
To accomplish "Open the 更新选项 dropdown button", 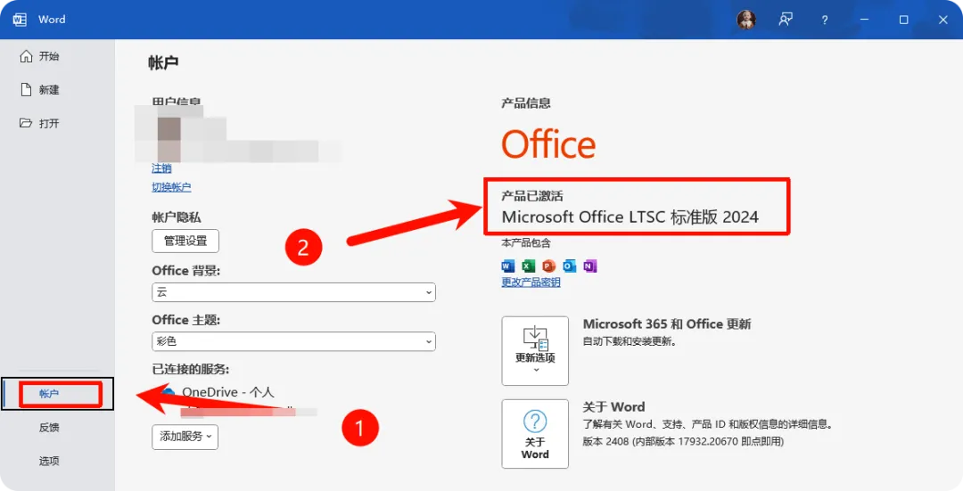I will [535, 351].
